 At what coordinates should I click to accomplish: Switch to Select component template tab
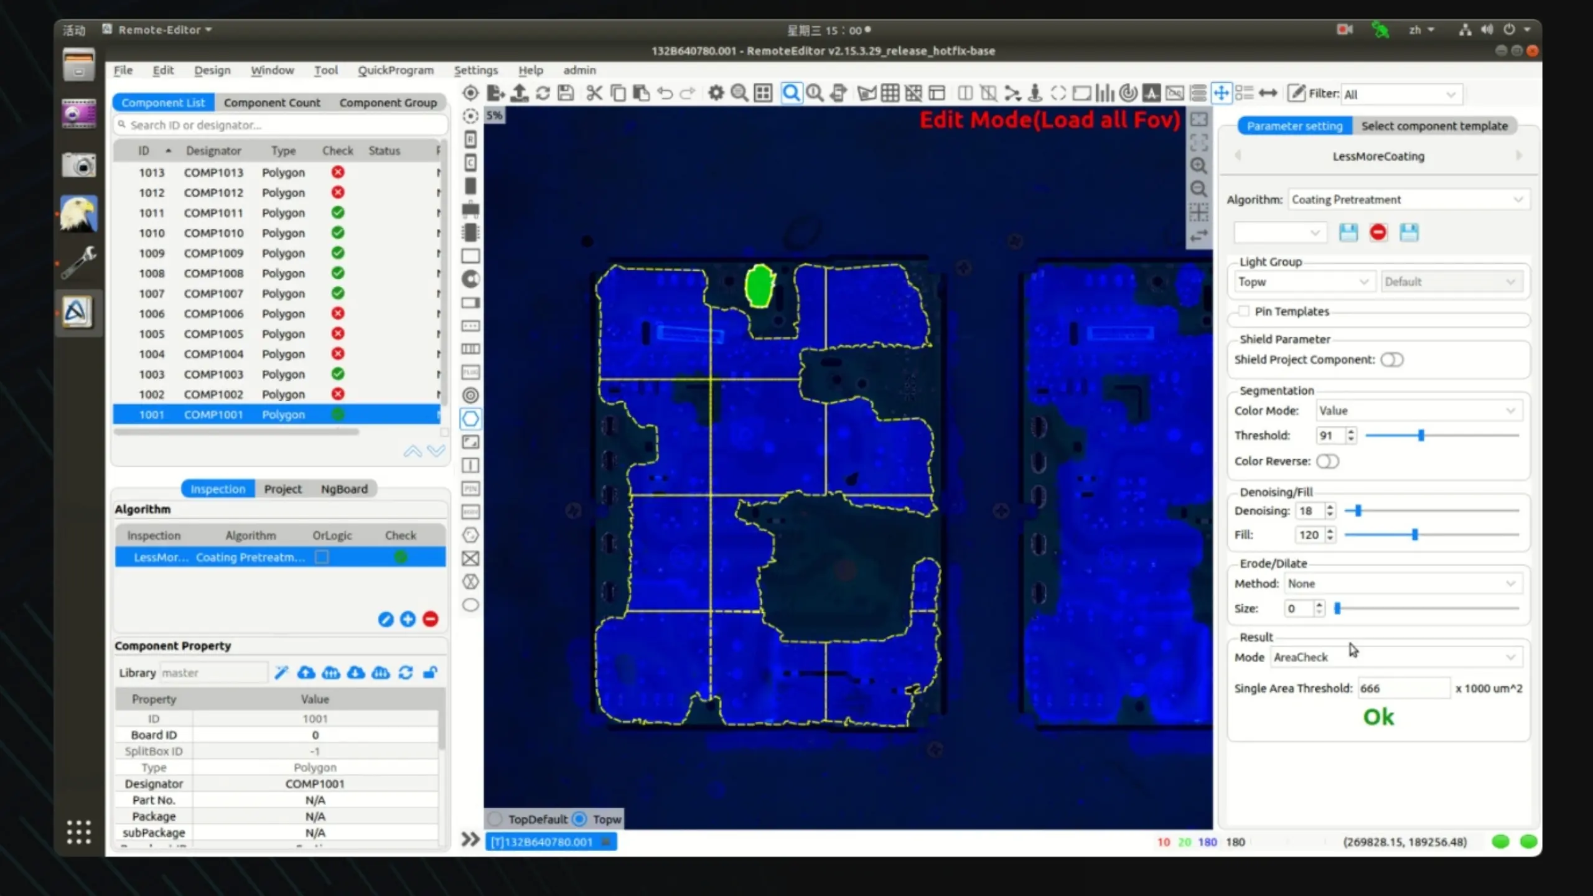[x=1434, y=126]
